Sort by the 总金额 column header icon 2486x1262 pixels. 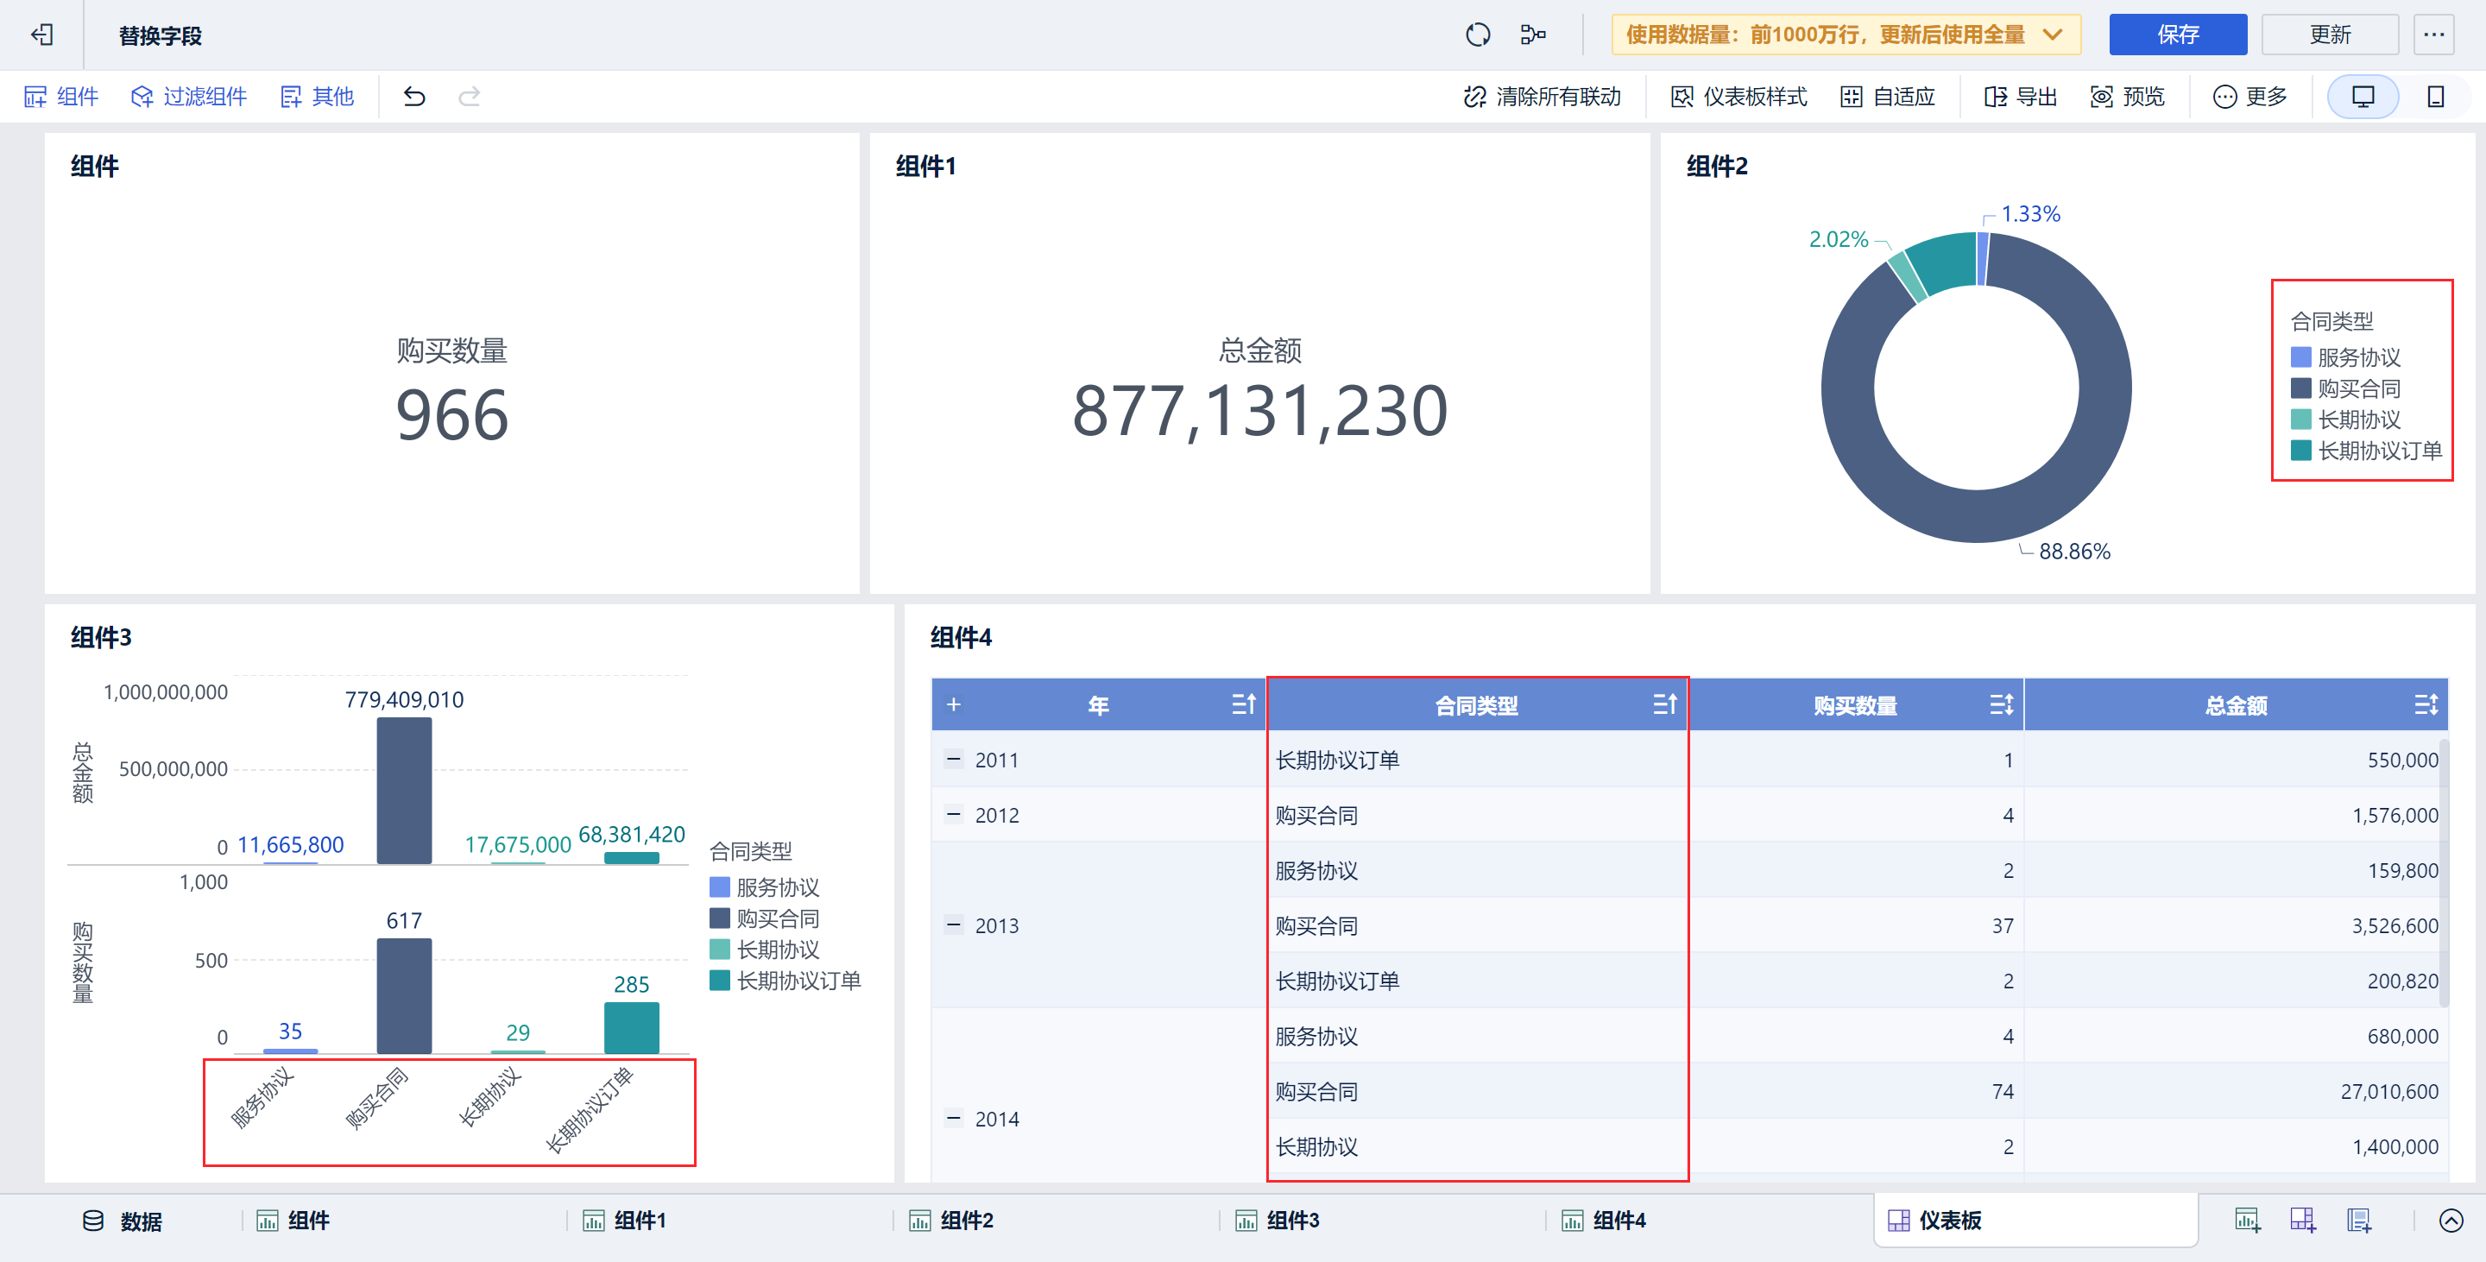[2426, 705]
